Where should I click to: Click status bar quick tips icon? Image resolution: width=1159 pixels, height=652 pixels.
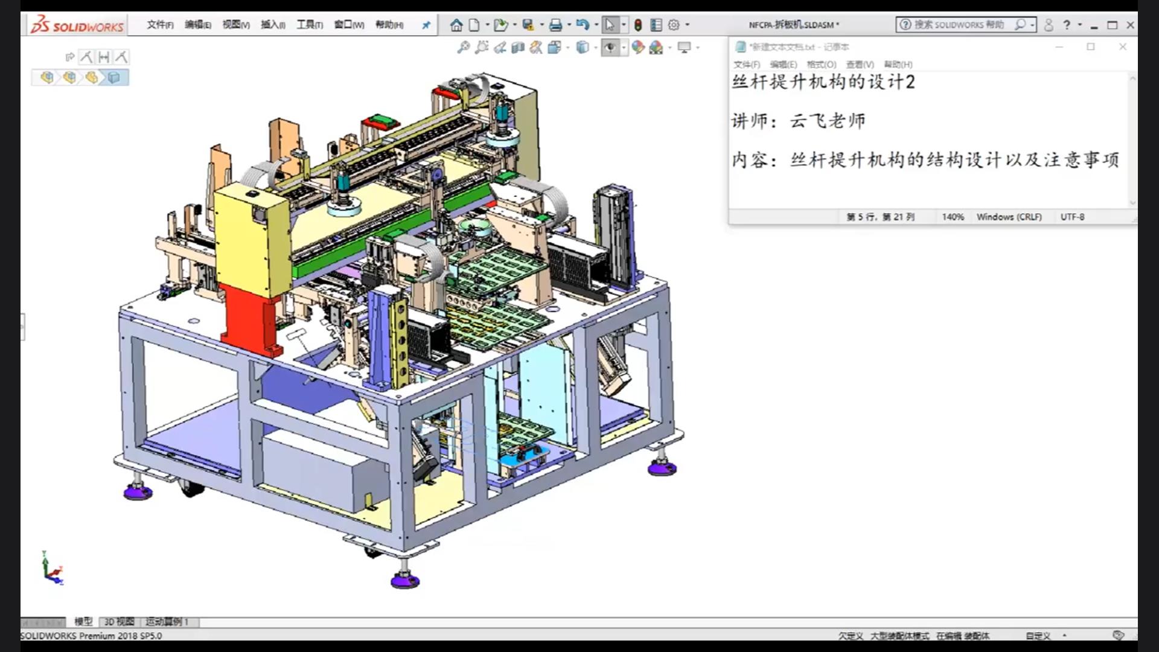(x=1118, y=635)
